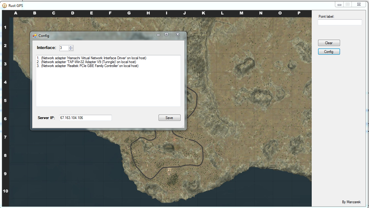Close the Config dialog

(178, 35)
